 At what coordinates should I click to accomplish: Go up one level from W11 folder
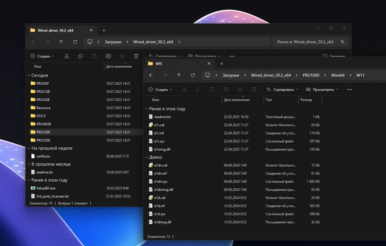point(179,75)
